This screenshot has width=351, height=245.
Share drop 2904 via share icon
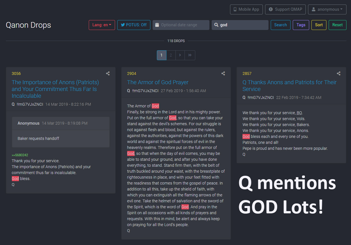[x=223, y=73]
